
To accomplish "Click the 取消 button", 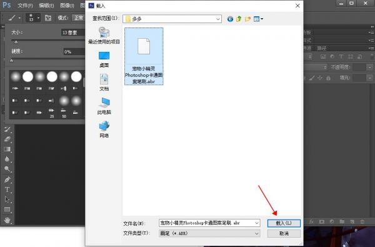I will coord(284,233).
